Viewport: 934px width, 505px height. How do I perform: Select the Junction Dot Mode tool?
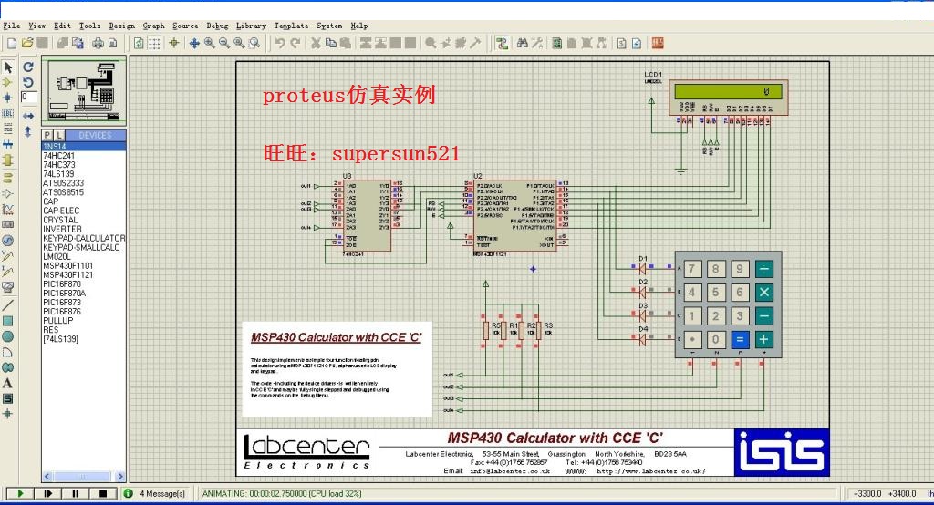click(x=7, y=98)
